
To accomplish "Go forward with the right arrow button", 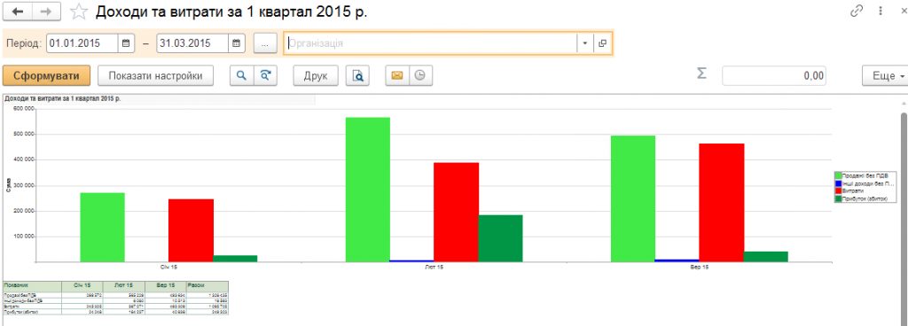I will click(46, 12).
